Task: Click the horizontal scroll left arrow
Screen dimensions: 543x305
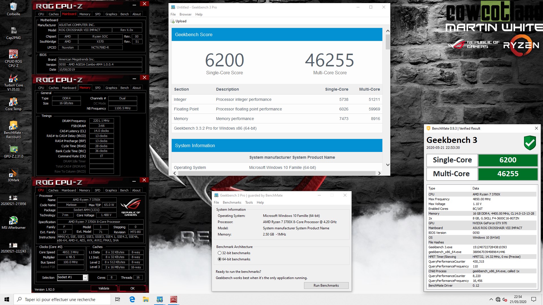Action: (175, 173)
